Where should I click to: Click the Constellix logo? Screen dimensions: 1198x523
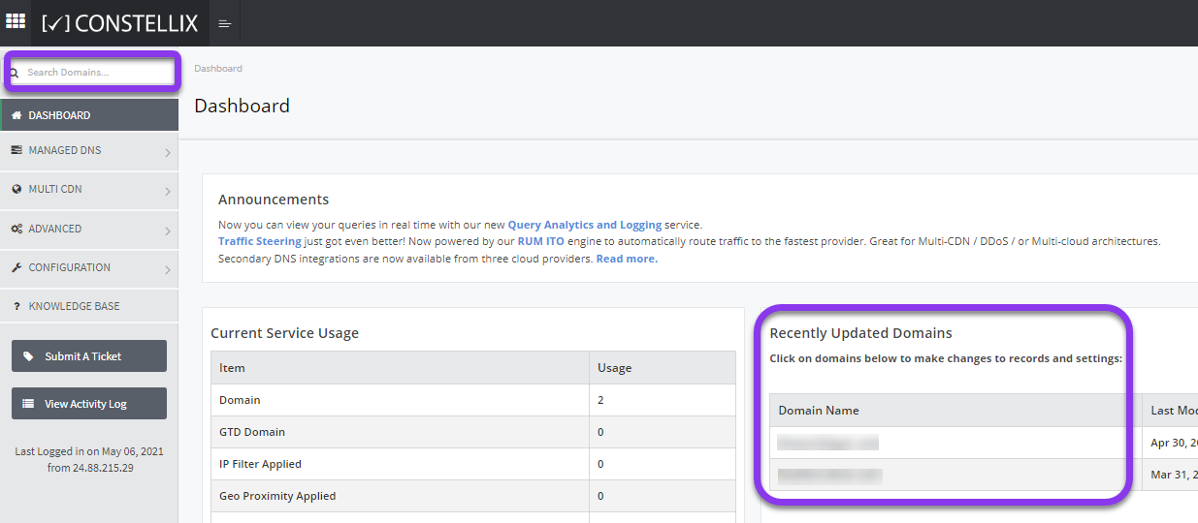[119, 23]
